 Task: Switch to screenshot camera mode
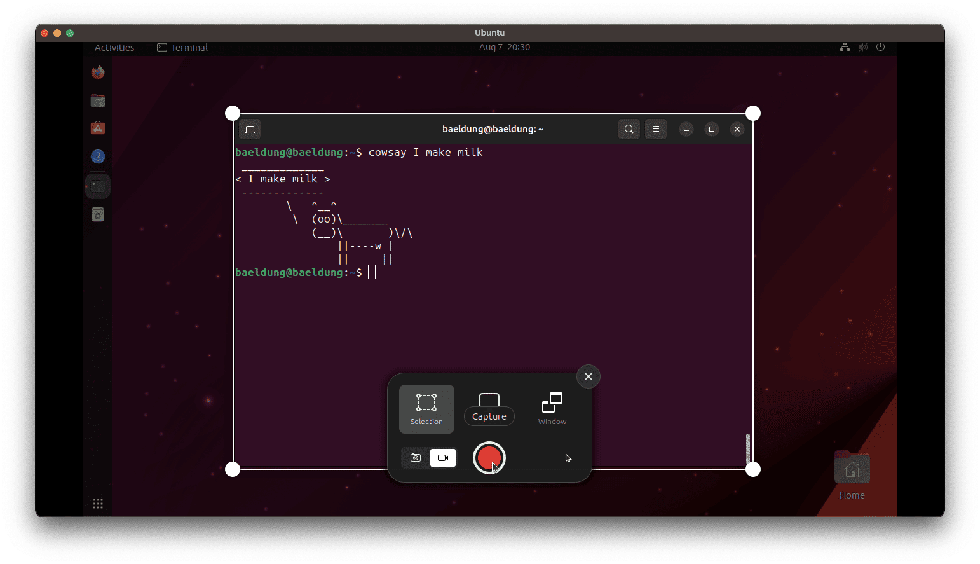415,457
